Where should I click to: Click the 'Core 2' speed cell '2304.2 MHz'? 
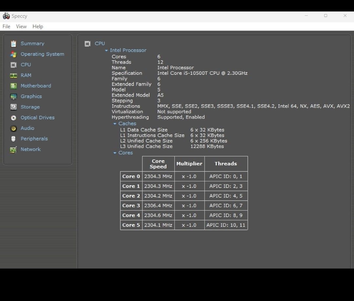158,196
